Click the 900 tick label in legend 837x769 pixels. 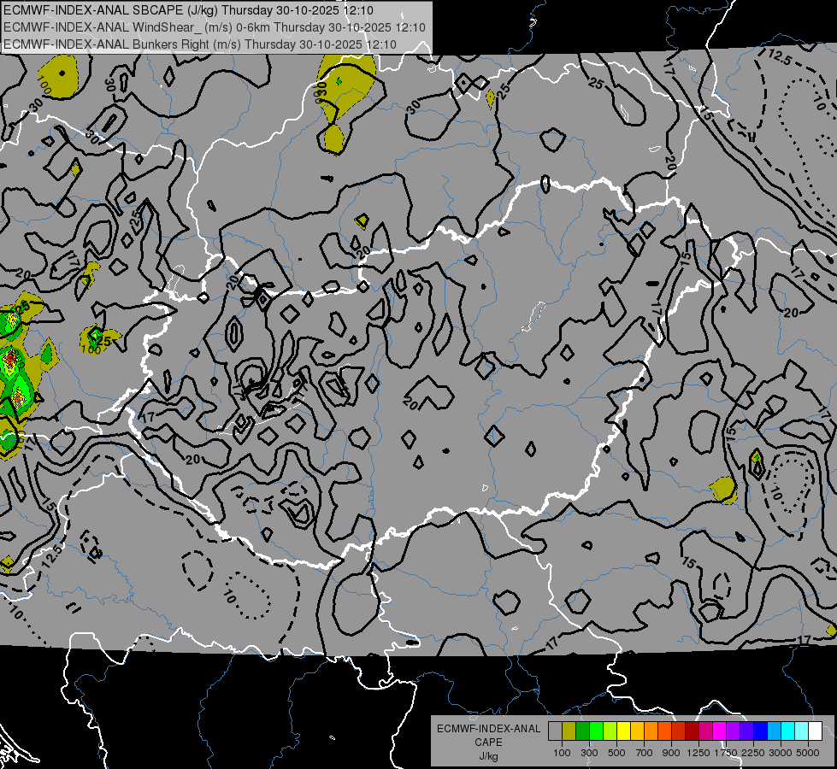pos(671,753)
